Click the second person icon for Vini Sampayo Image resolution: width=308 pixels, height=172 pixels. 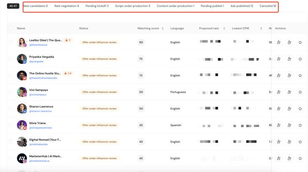pos(289,92)
